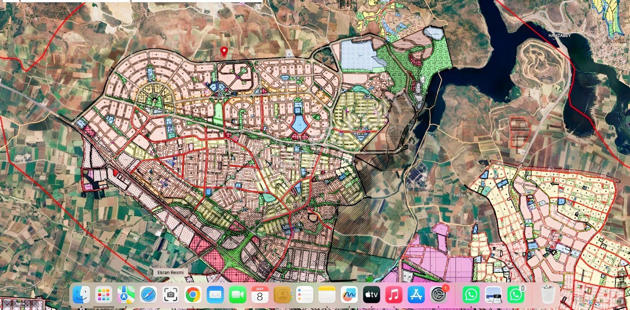Open Apple TV app

point(371,294)
